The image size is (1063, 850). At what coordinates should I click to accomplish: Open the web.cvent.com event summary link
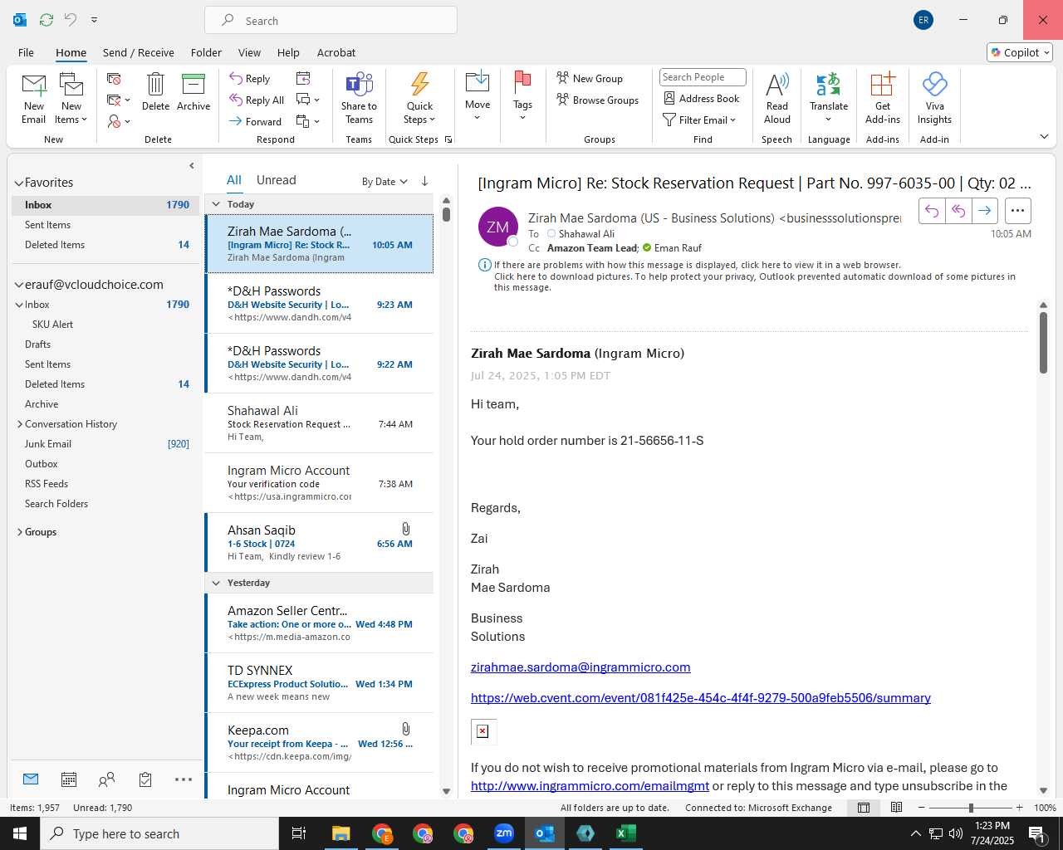tap(701, 698)
